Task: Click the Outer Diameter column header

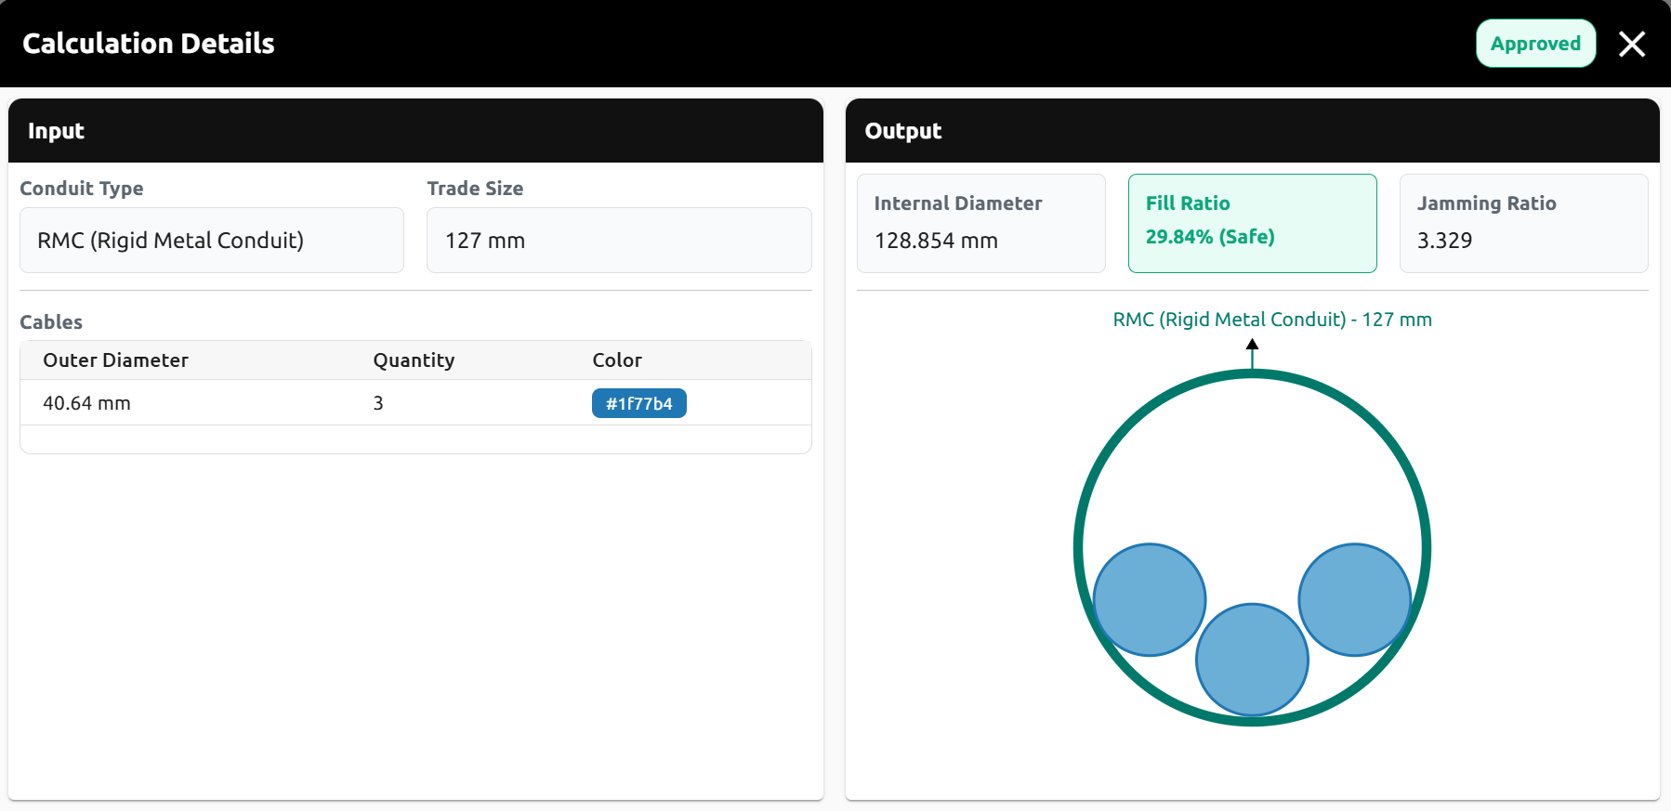Action: pos(115,360)
